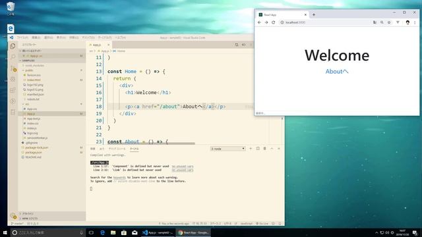The width and height of the screenshot is (422, 237).
Task: Open the Chrome three-dot menu
Action: pyautogui.click(x=415, y=22)
